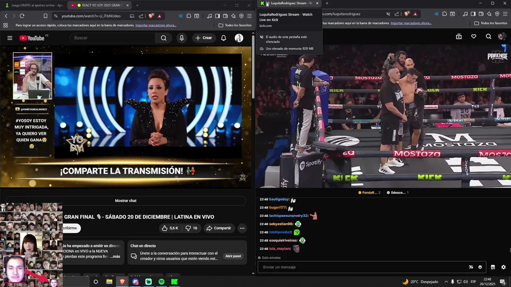The image size is (511, 287).
Task: Switch to the ajedrez online chess tab
Action: coord(34,5)
